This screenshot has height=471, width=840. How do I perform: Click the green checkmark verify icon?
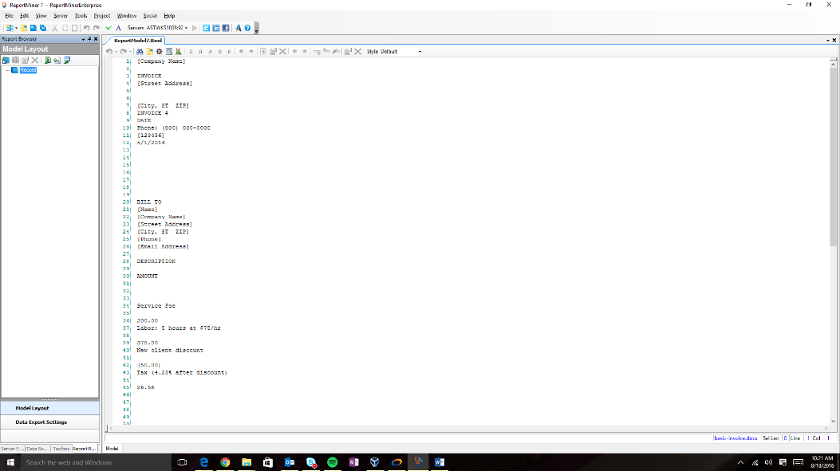coord(108,28)
